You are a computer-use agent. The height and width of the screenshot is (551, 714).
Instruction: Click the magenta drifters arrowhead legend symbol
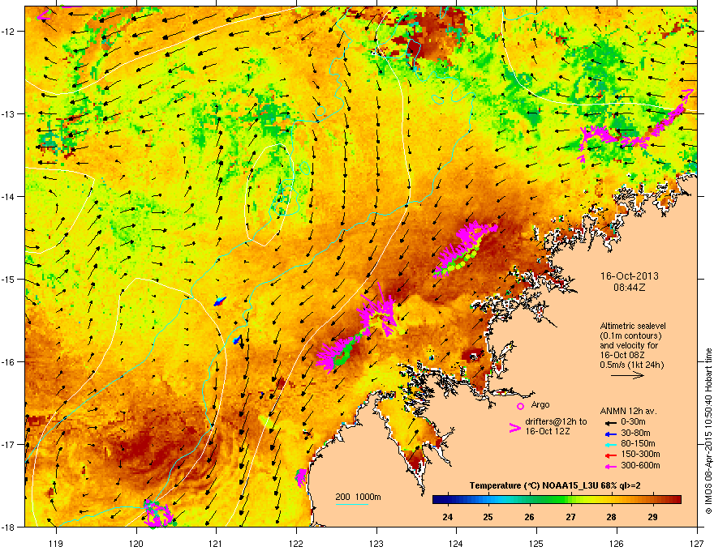tap(514, 428)
